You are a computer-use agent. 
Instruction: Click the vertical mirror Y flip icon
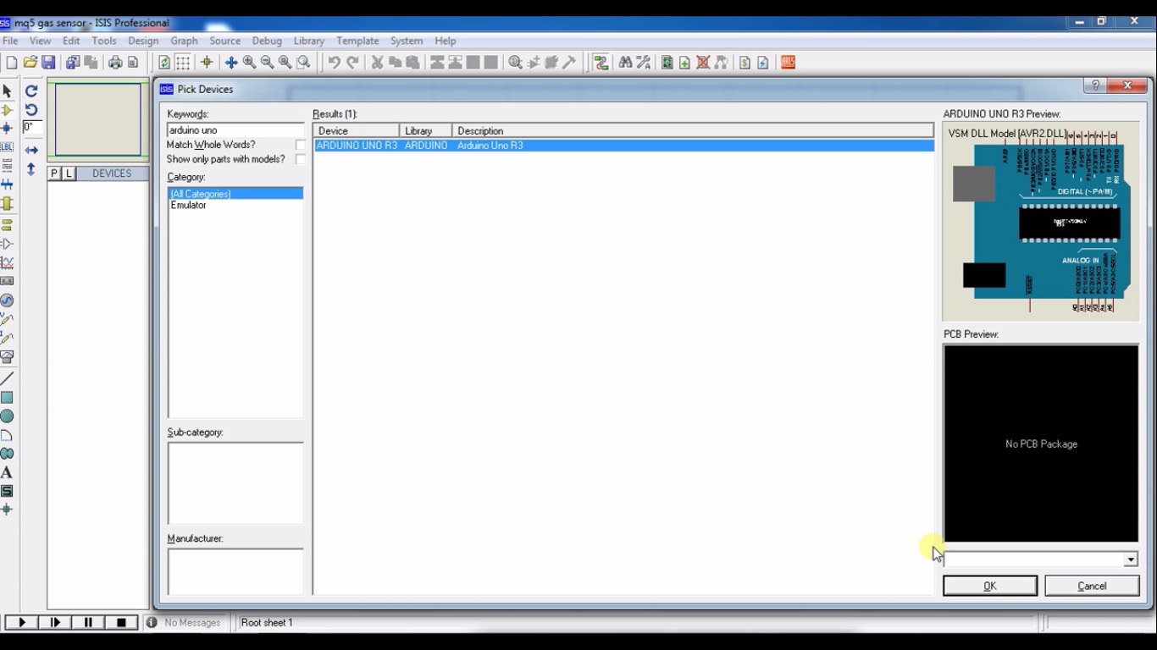click(x=31, y=169)
